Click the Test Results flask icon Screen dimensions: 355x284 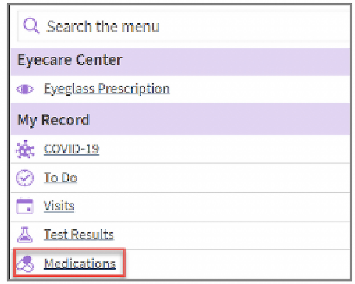pos(25,235)
